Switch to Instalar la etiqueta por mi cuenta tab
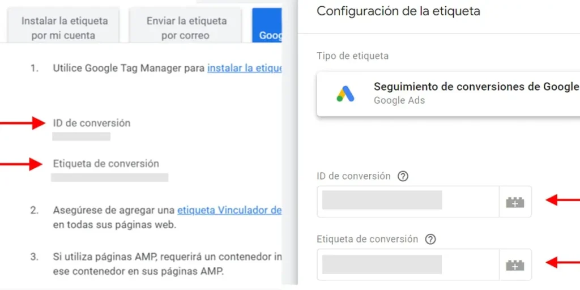The width and height of the screenshot is (580, 290). coord(65,28)
